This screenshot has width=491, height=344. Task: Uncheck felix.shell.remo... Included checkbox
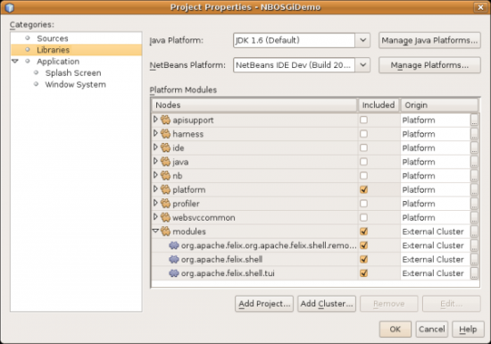tap(363, 246)
